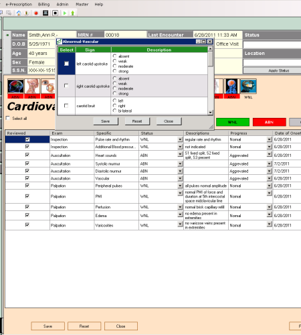Open the Master menu
The image size is (301, 335).
82,4
